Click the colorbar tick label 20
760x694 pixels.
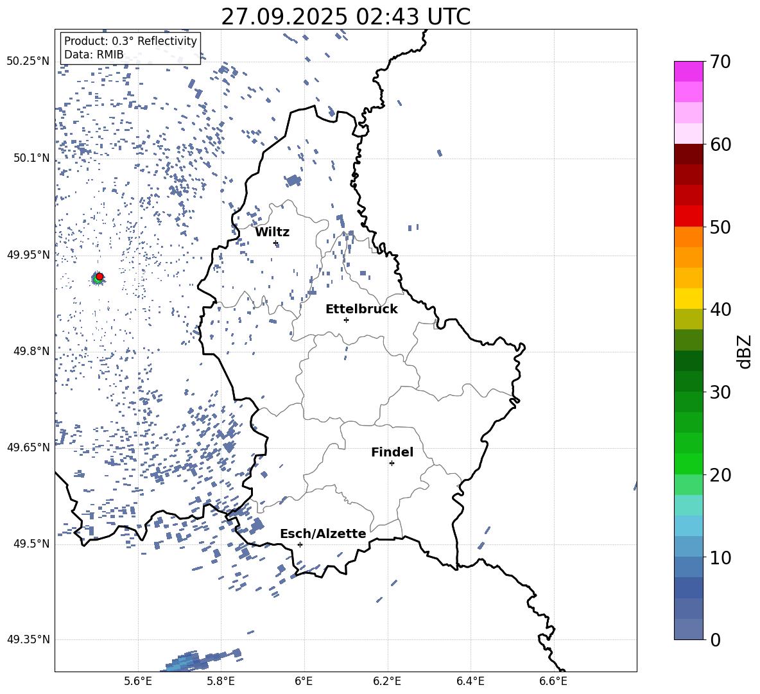pyautogui.click(x=720, y=475)
